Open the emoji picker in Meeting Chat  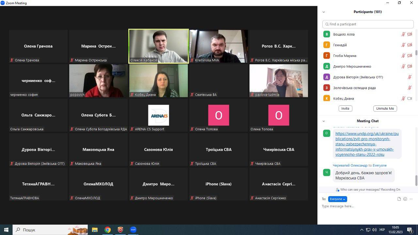(405, 199)
